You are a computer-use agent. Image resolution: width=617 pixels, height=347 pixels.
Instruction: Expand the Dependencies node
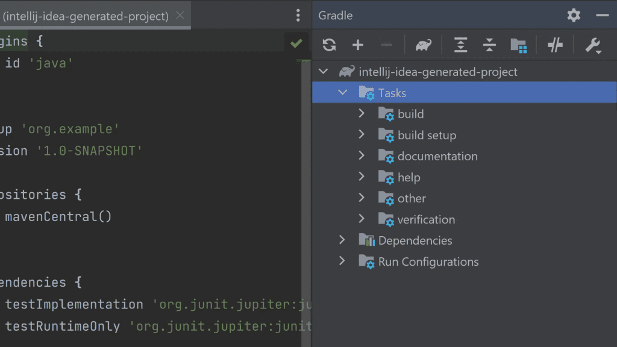[342, 240]
